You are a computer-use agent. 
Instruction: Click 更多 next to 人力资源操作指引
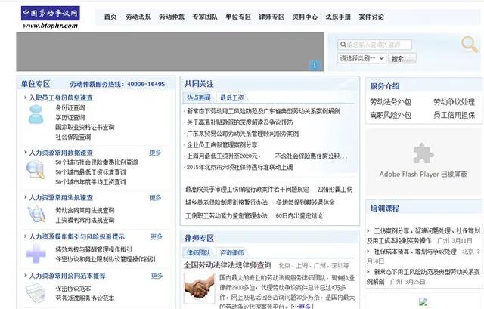coord(157,236)
